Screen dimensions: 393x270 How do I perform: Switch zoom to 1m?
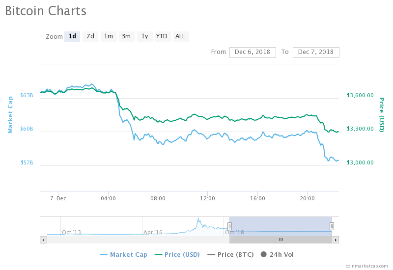tap(109, 36)
